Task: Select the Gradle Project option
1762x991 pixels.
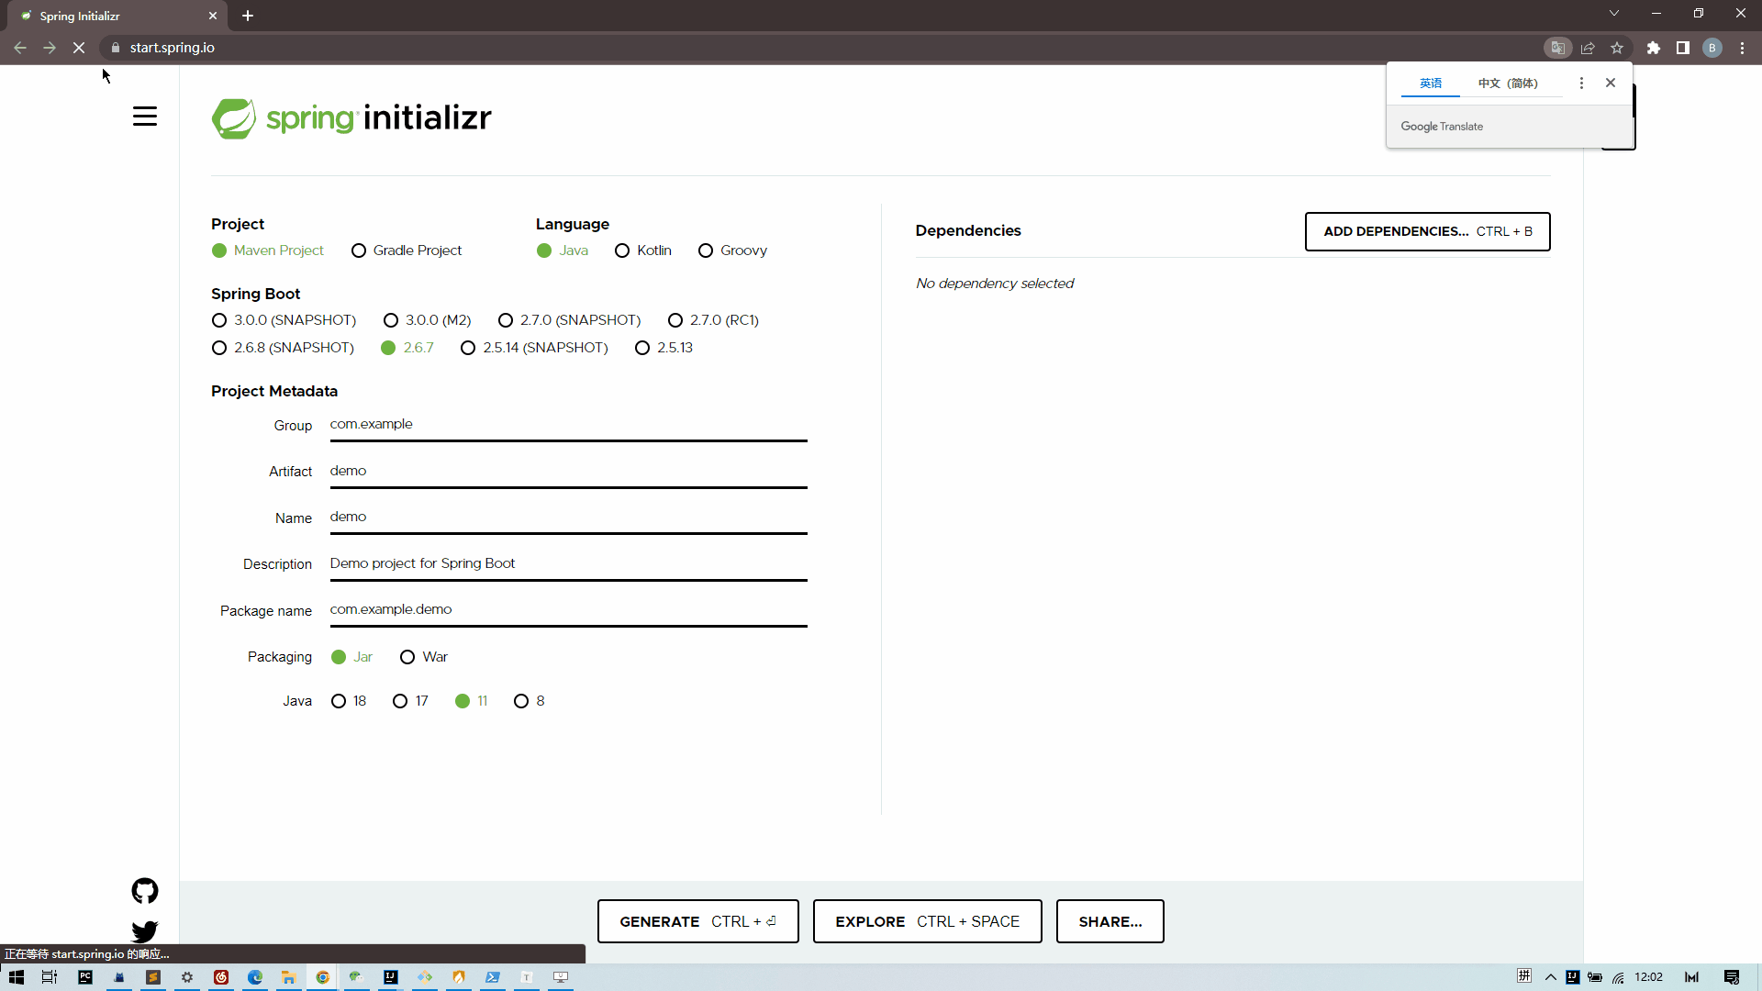Action: [x=358, y=250]
